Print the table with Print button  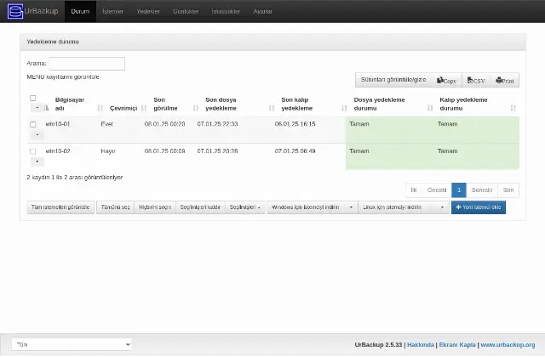tap(505, 81)
